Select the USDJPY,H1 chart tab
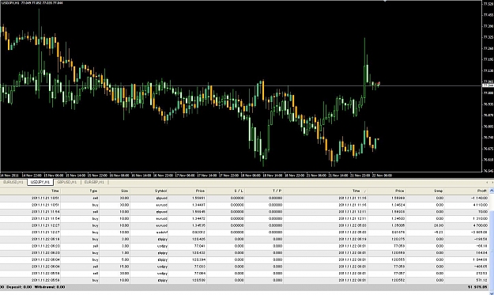 click(40, 182)
